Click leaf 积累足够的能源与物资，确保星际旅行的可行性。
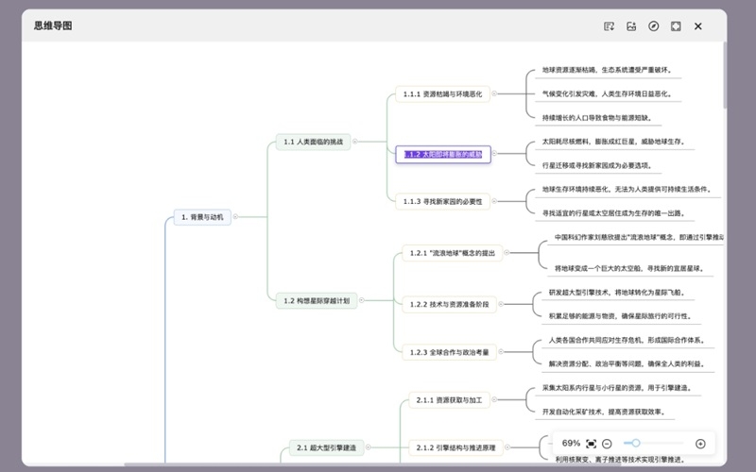The width and height of the screenshot is (756, 472). tap(621, 316)
